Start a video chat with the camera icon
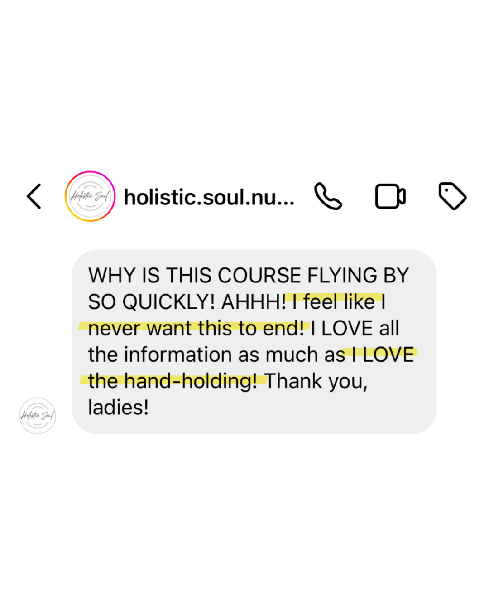Image resolution: width=489 pixels, height=612 pixels. [x=390, y=196]
